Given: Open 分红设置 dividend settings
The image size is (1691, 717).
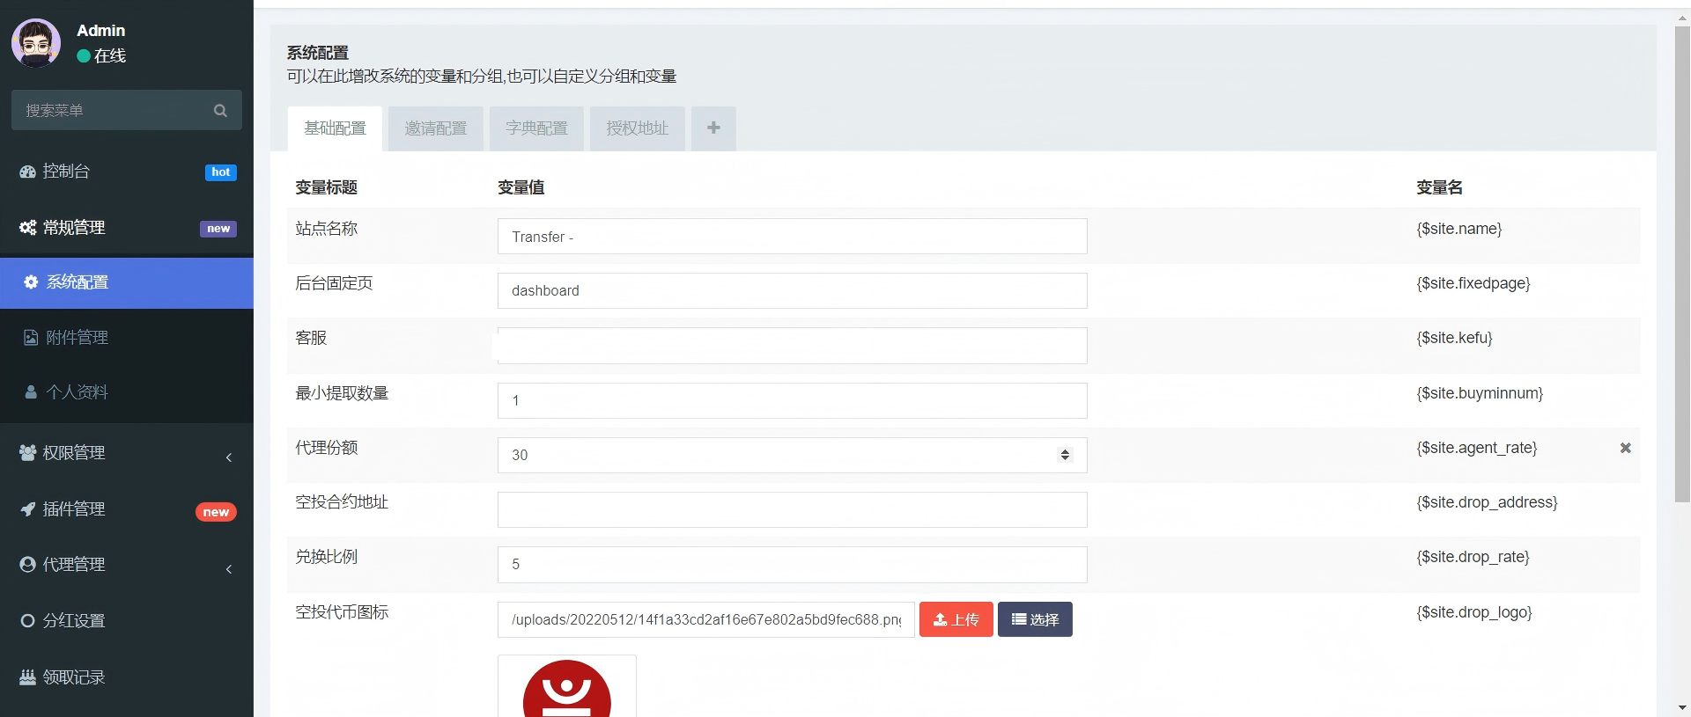Looking at the screenshot, I should pos(74,621).
